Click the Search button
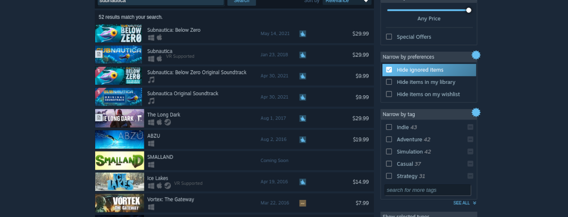This screenshot has height=217, width=568. click(241, 2)
